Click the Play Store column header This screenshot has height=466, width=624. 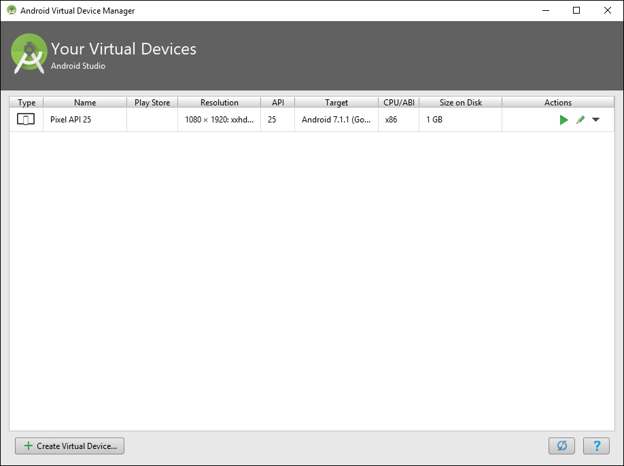(x=152, y=102)
